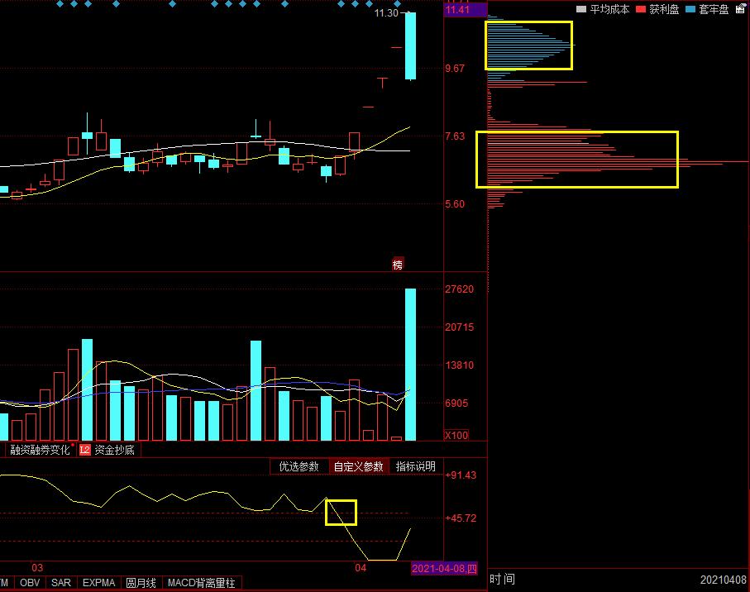Click the 20715 volume axis label
750x592 pixels.
[x=459, y=327]
